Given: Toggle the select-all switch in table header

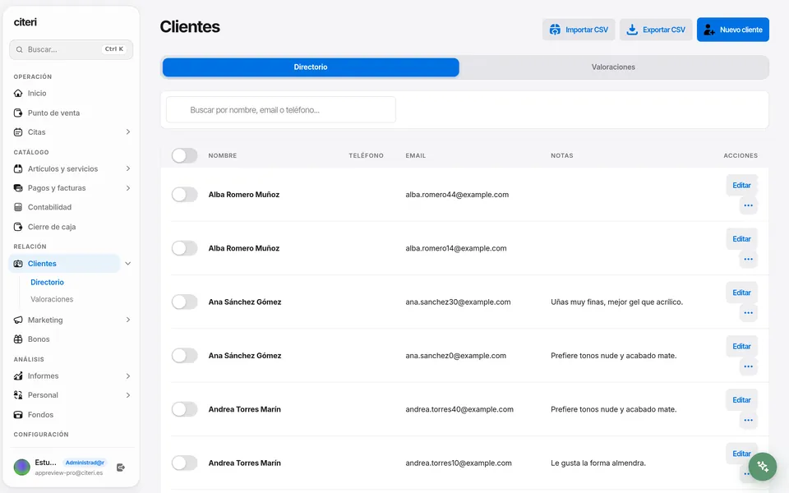Looking at the screenshot, I should (x=185, y=155).
